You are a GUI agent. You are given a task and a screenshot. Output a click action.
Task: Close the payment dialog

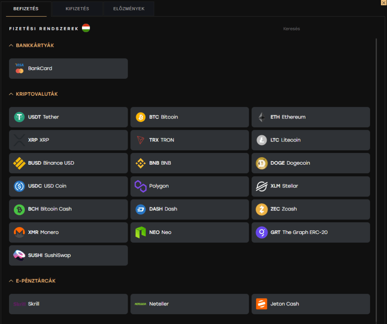click(384, 3)
